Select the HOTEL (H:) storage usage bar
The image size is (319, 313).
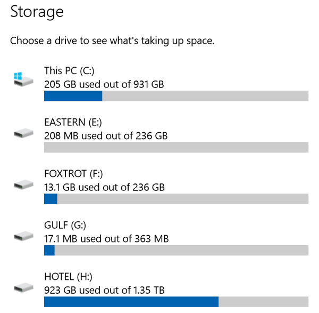pyautogui.click(x=176, y=302)
